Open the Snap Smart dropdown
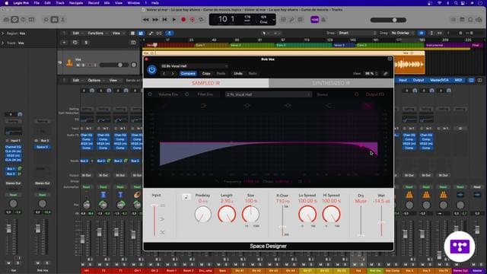This screenshot has height=274, width=487. point(357,33)
